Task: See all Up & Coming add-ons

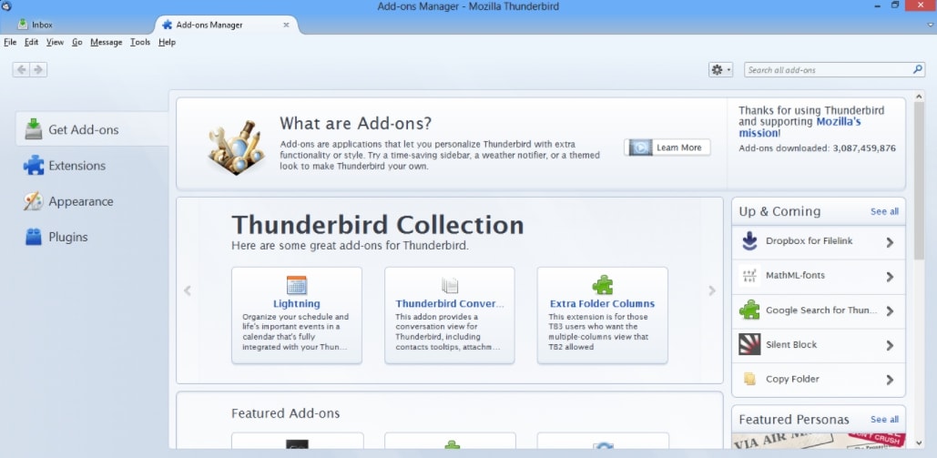Action: click(x=884, y=211)
